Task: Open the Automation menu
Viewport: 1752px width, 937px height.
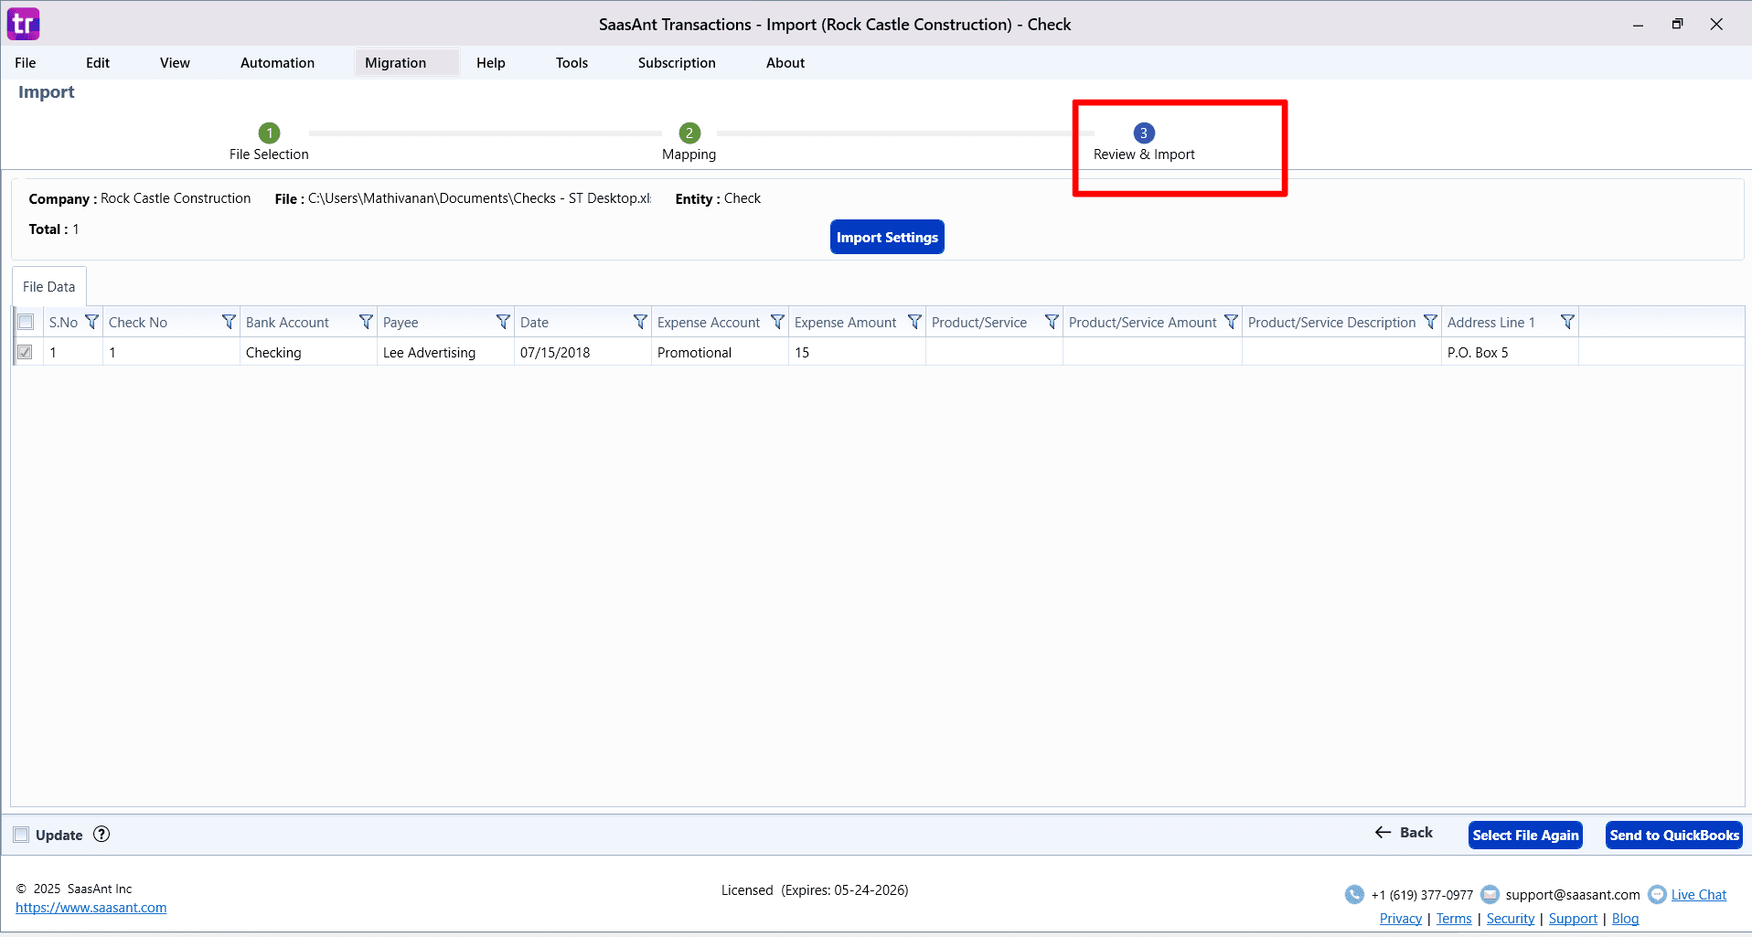Action: coord(277,63)
